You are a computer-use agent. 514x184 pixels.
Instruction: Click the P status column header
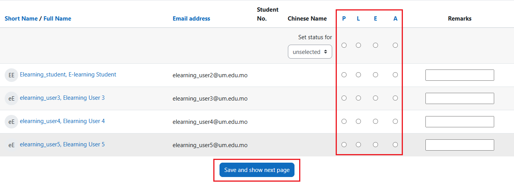click(x=344, y=18)
